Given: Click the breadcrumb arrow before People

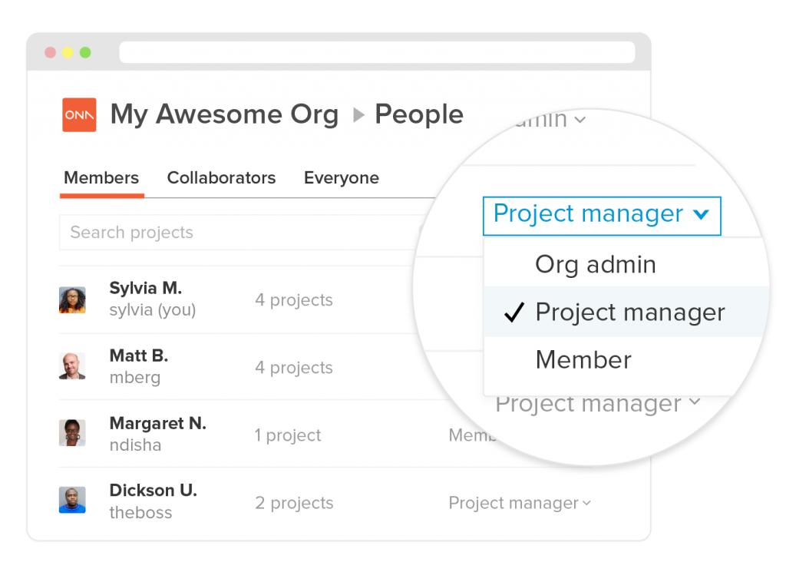Looking at the screenshot, I should tap(358, 115).
